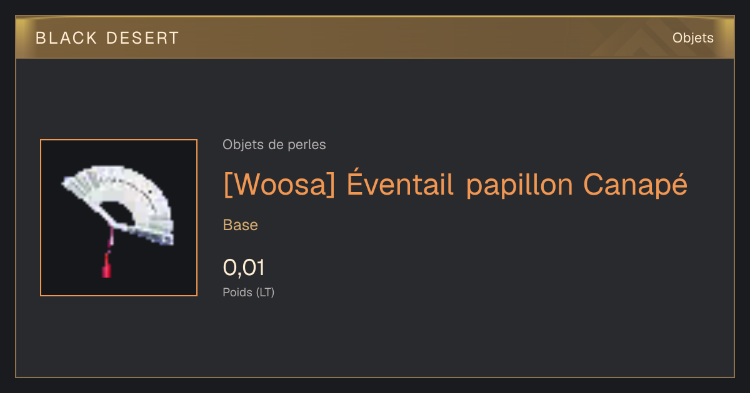Click the gold header banner
This screenshot has height=393, width=750.
(x=375, y=37)
